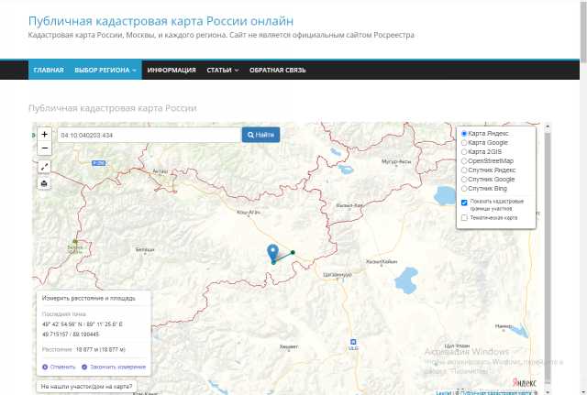The image size is (587, 395).
Task: Click the print map icon
Action: coord(44,183)
